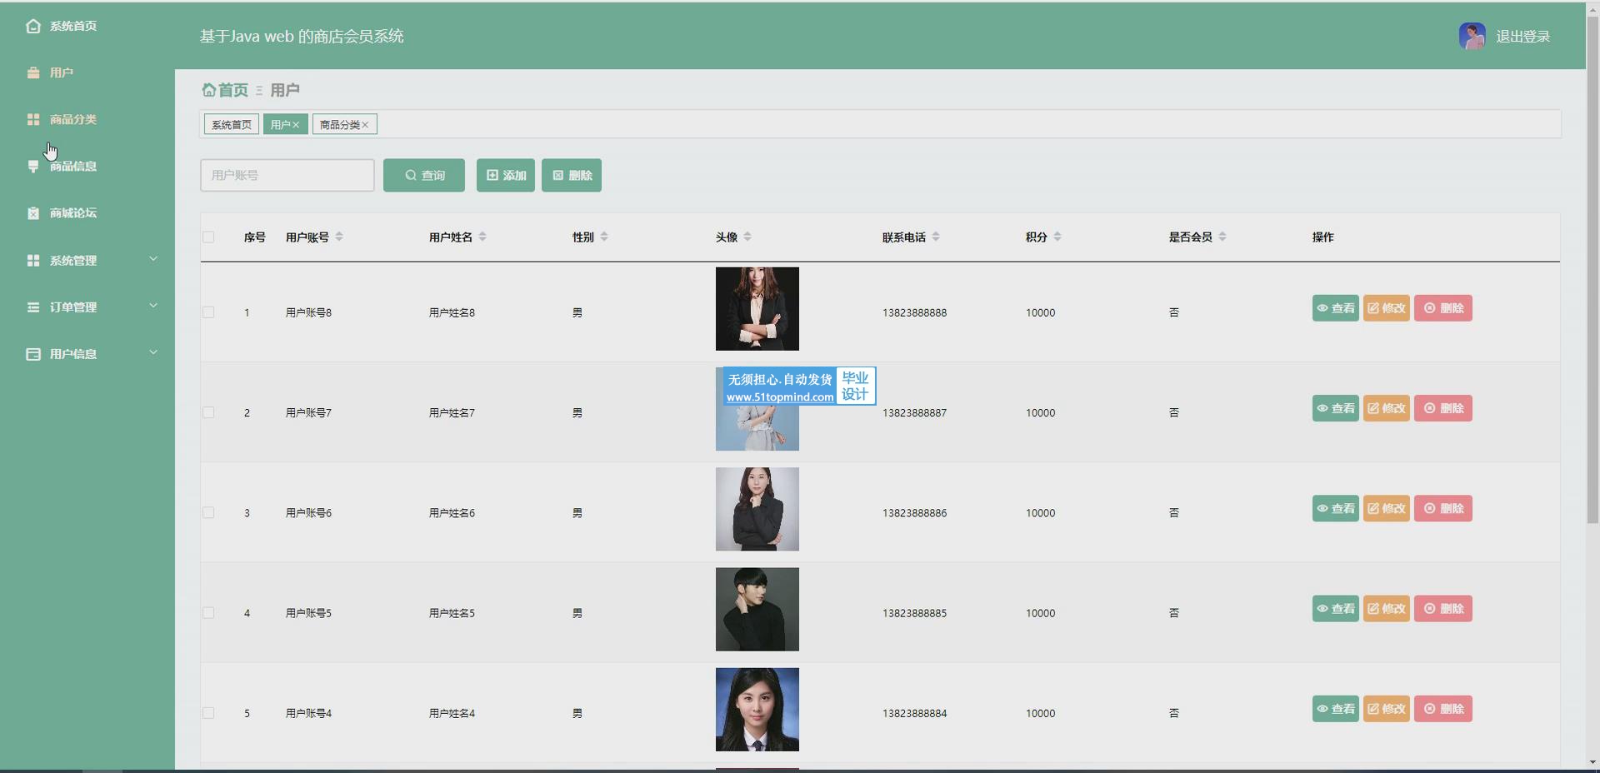This screenshot has width=1600, height=773.
Task: View details of 用户账号7
Action: pos(1336,408)
